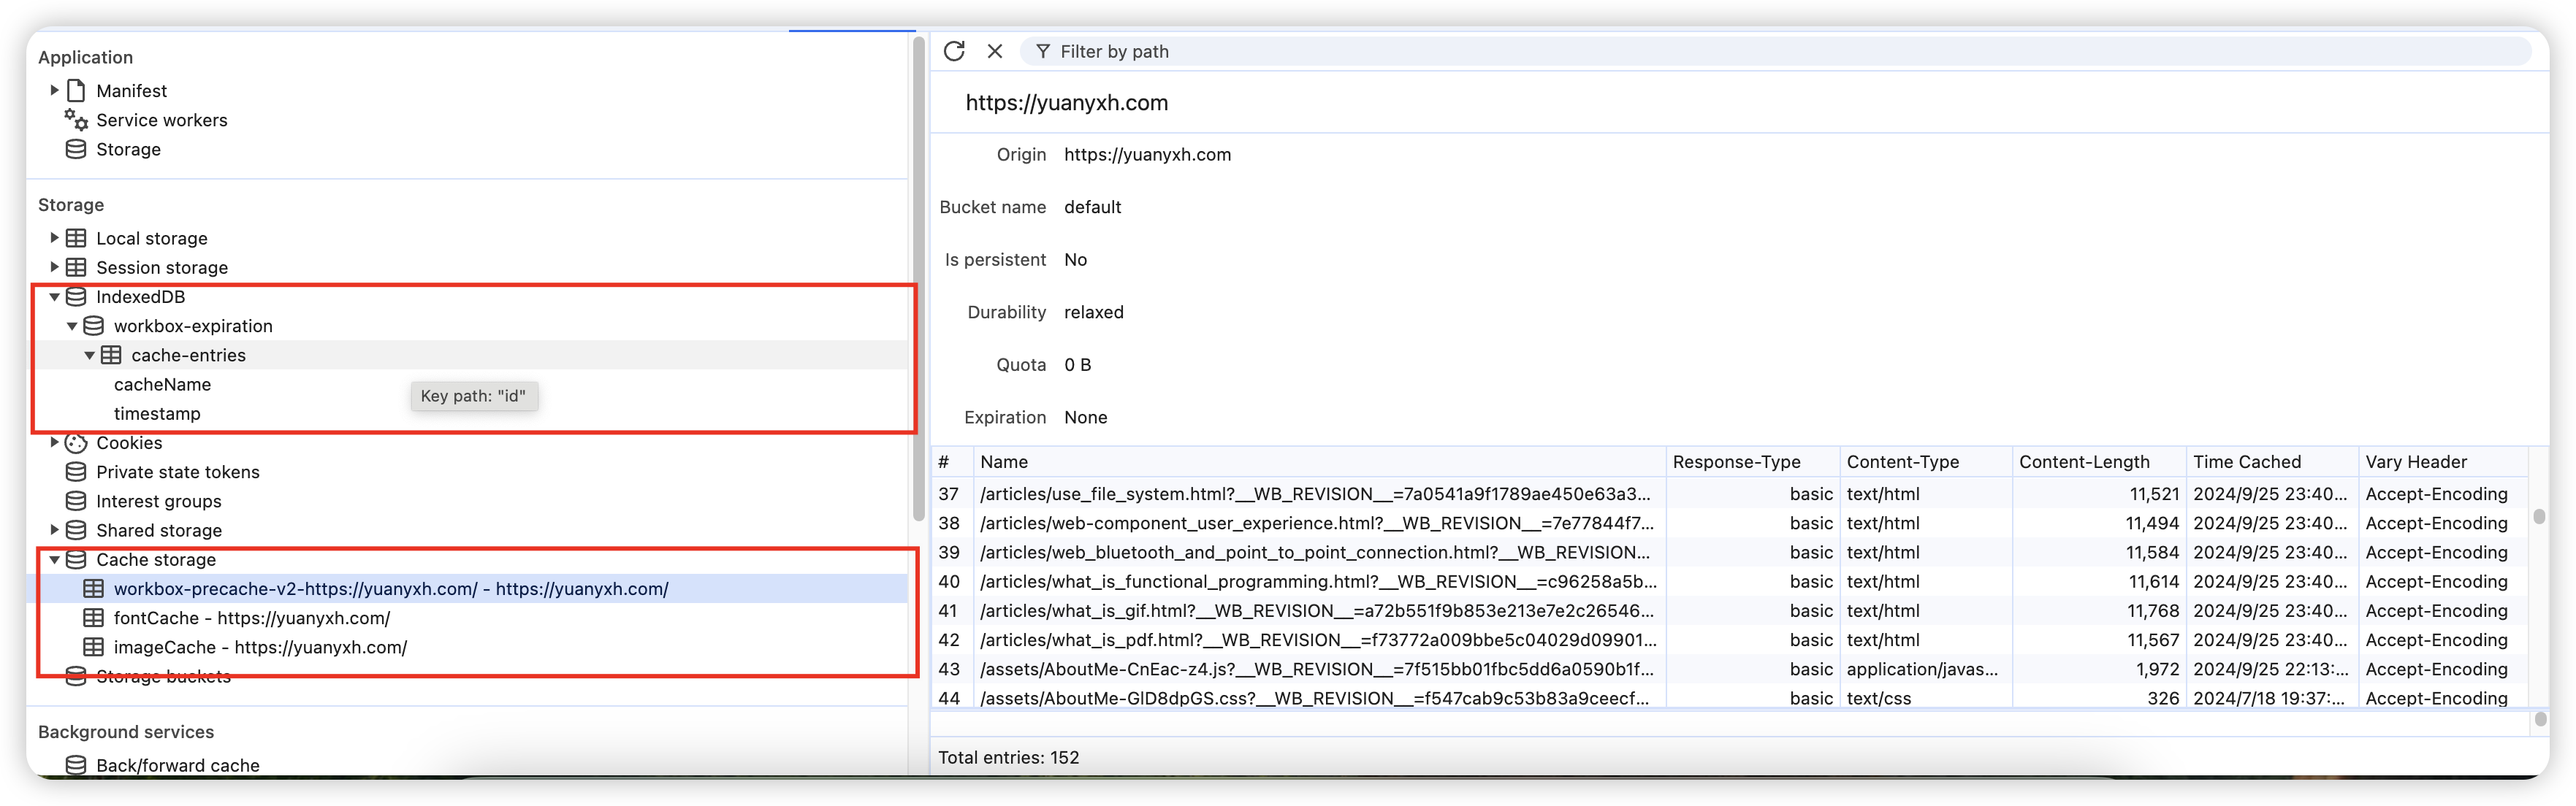Image resolution: width=2576 pixels, height=806 pixels.
Task: Sort by Content-Length column header
Action: (x=2084, y=461)
